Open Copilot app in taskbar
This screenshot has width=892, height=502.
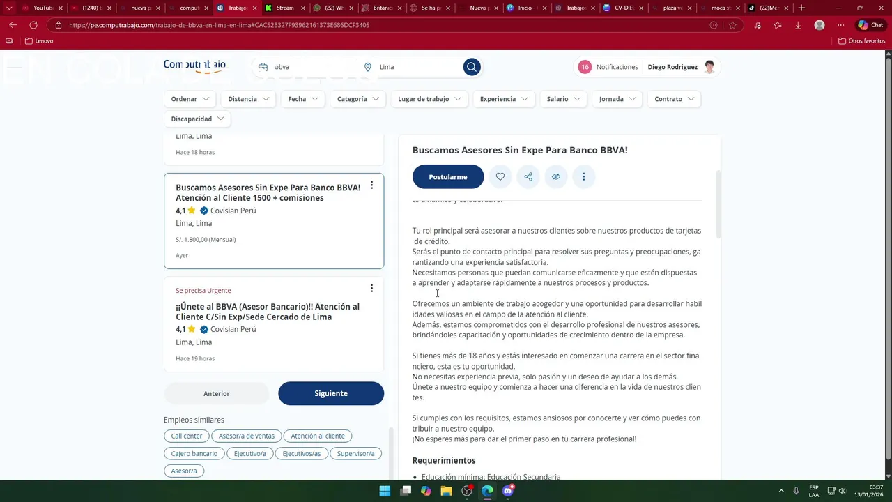click(x=426, y=491)
